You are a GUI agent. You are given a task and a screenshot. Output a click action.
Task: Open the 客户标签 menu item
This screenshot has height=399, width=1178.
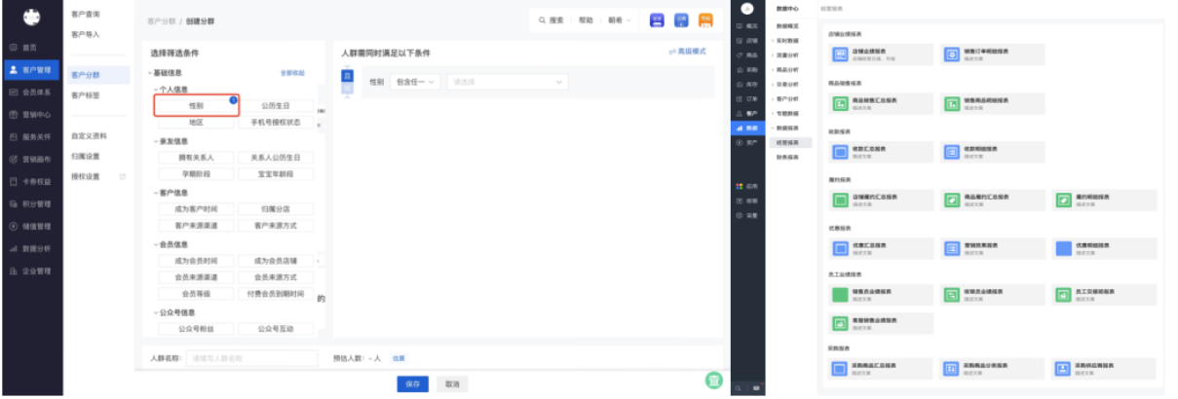coord(86,95)
